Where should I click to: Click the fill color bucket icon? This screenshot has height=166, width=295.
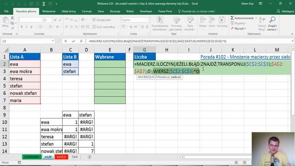coord(50,27)
